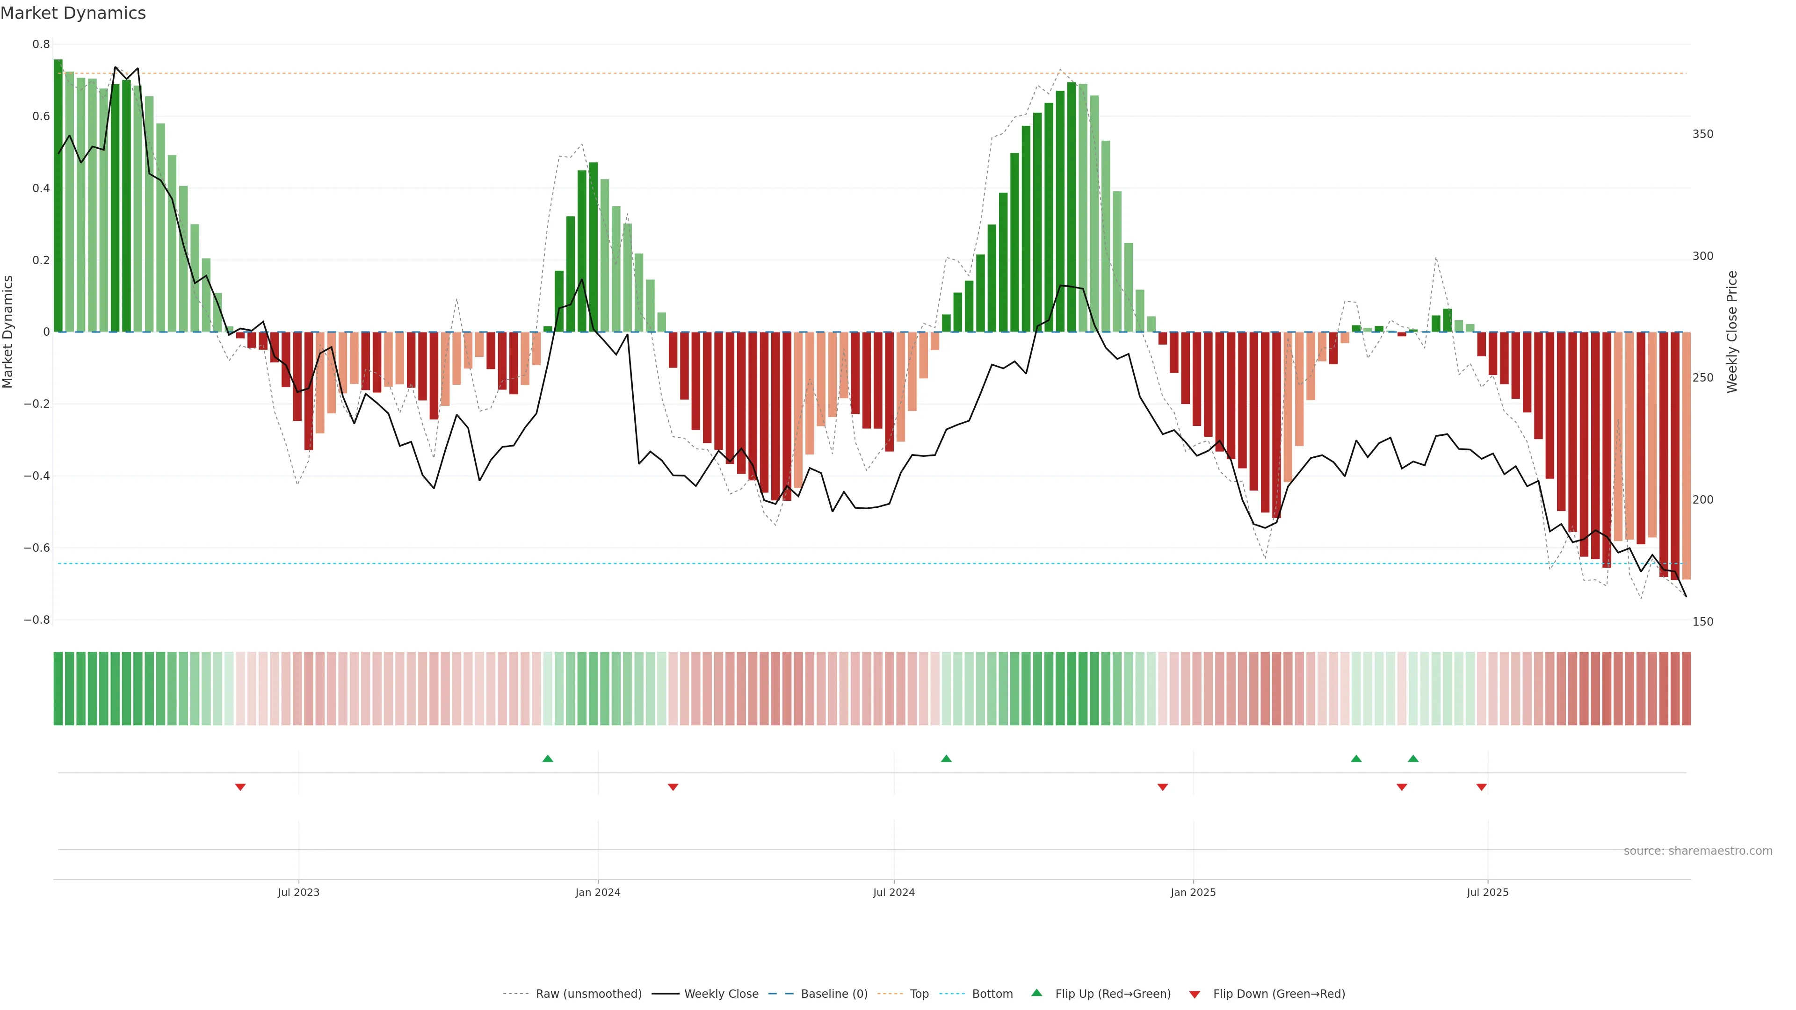
Task: Click the red flip-down marker before Jan 2025
Action: 1162,787
